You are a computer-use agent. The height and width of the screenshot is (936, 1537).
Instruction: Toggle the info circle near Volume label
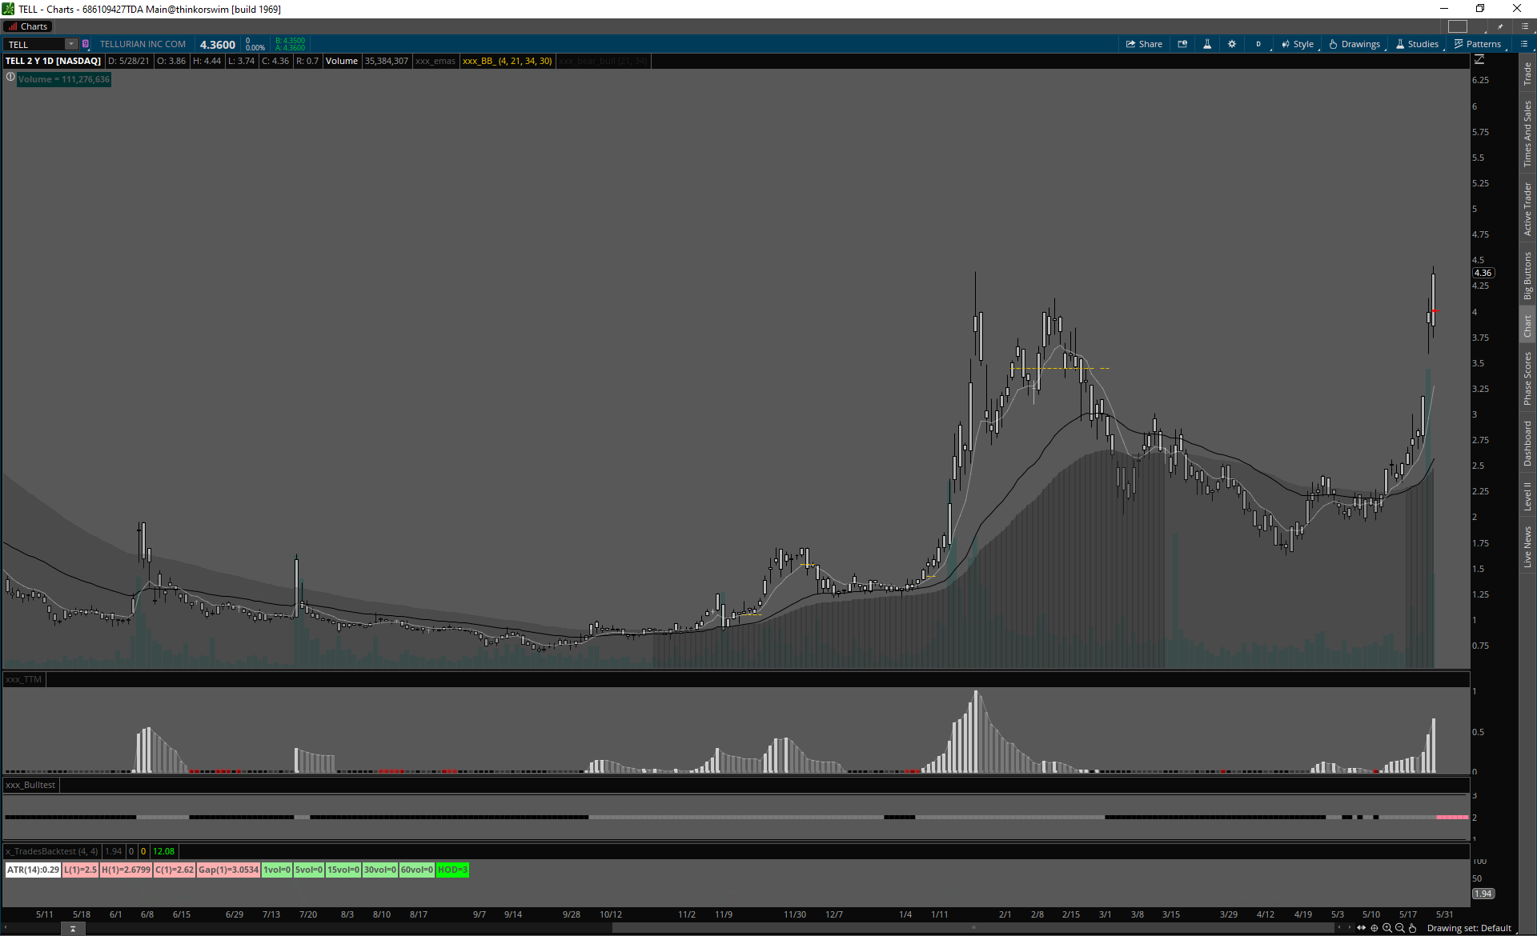click(x=10, y=78)
